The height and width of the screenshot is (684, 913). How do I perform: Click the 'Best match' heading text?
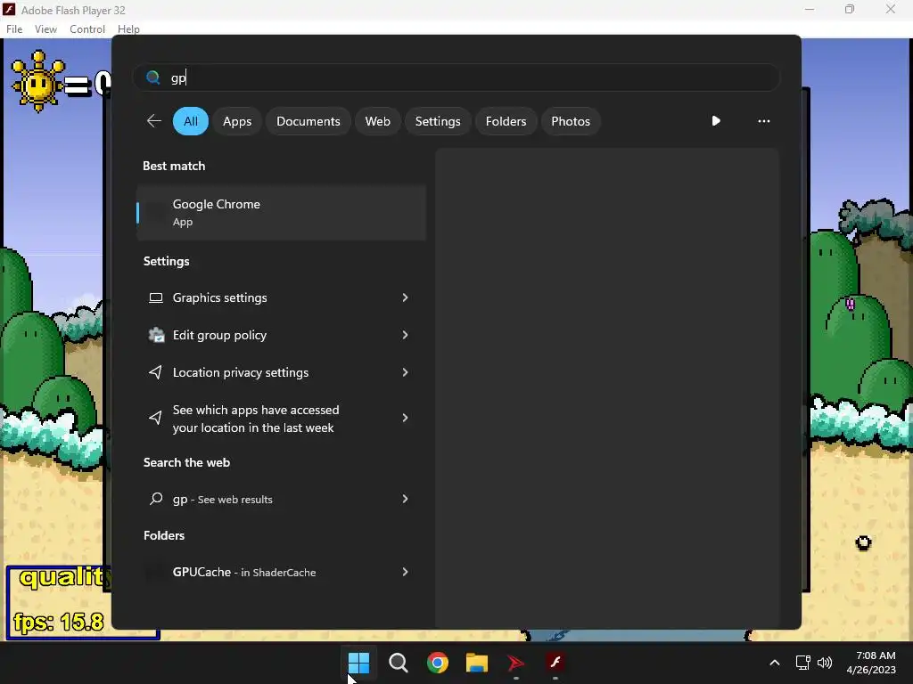click(x=174, y=166)
